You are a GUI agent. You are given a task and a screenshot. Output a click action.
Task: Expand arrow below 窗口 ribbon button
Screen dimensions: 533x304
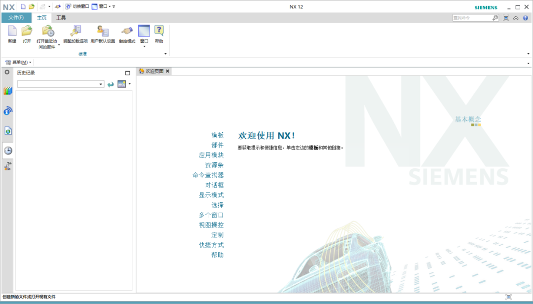[x=144, y=46]
